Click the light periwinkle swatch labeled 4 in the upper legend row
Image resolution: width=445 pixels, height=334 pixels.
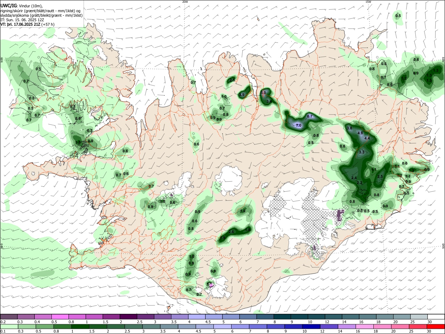coord(196,317)
